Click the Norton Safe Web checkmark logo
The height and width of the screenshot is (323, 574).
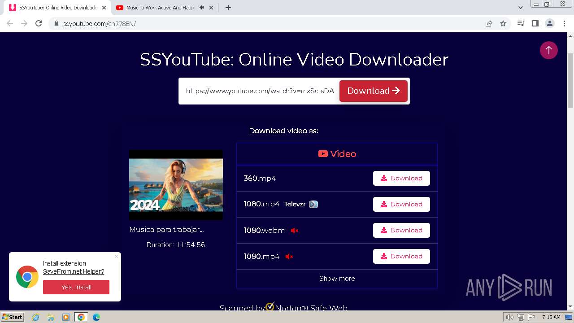tap(270, 306)
